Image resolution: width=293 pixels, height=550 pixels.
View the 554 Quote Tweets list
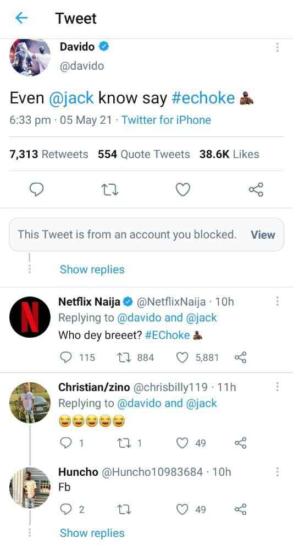[x=144, y=155]
